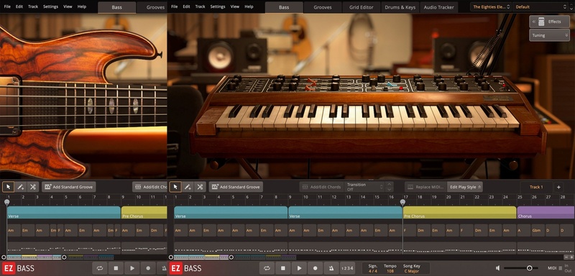Select the arrow tool in the left window
575x276 pixels.
(8, 187)
